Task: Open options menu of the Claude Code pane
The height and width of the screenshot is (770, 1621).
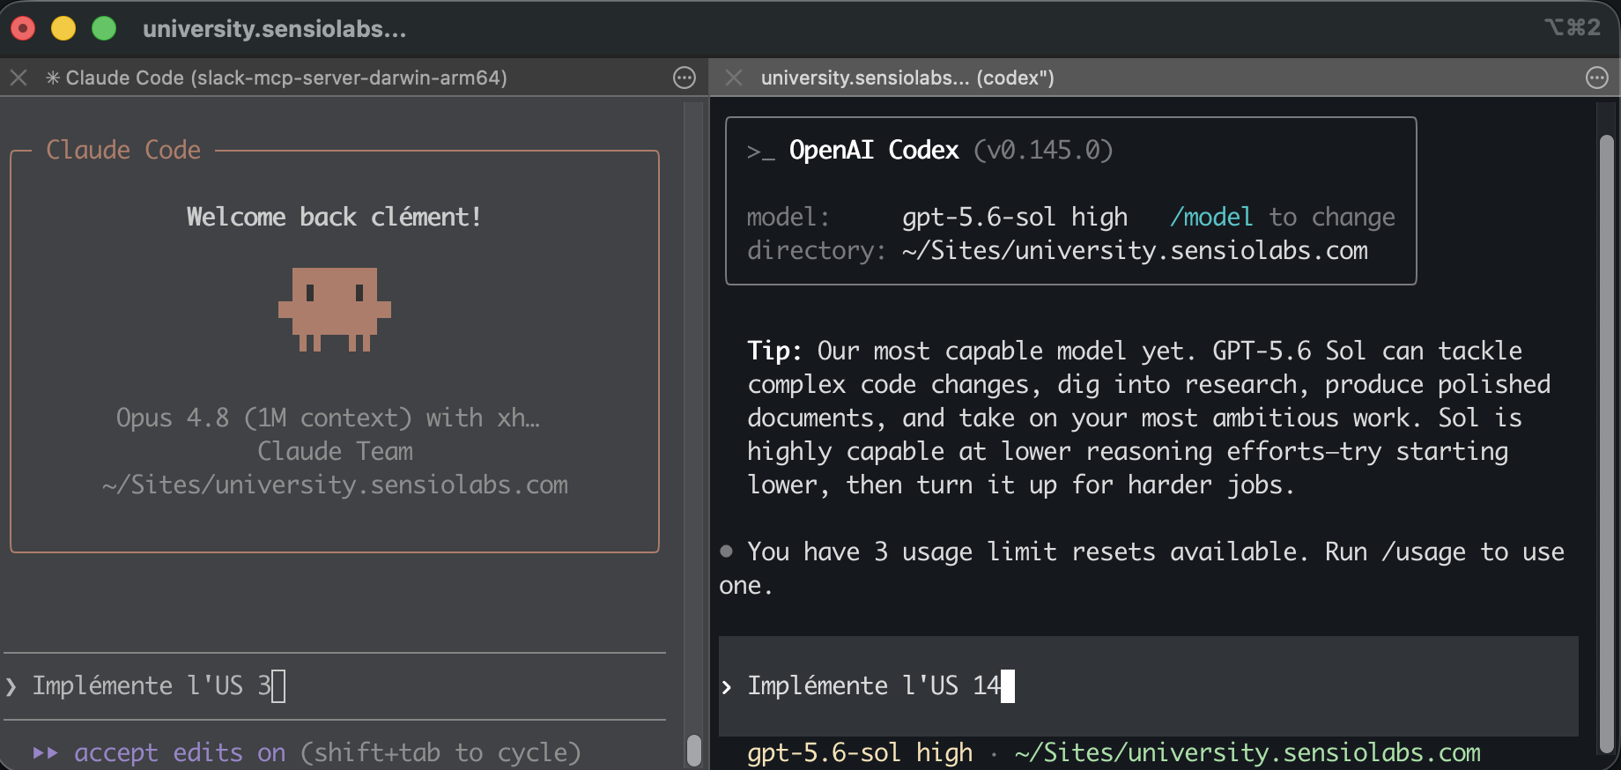Action: (685, 78)
